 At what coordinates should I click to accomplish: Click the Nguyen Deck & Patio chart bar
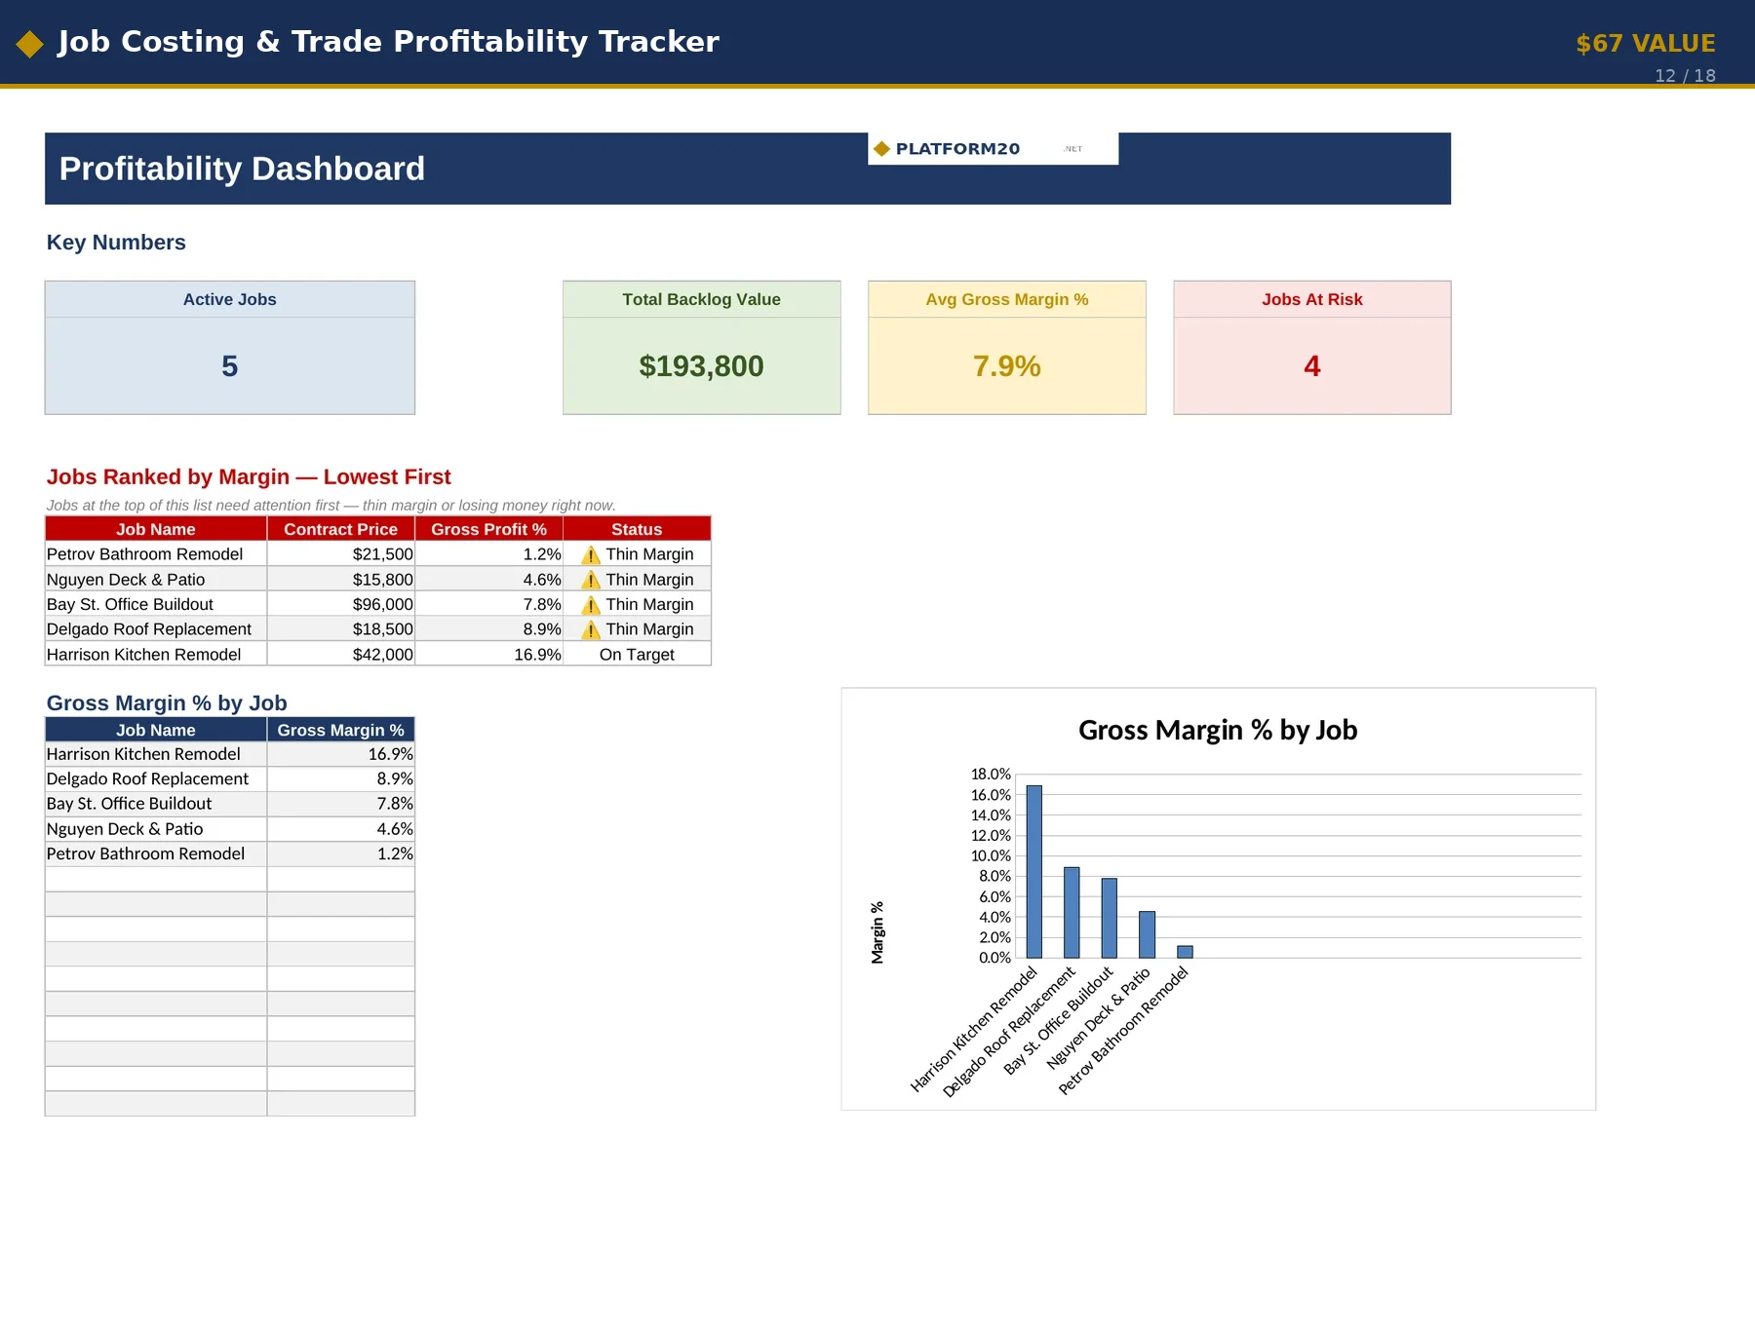(1147, 934)
